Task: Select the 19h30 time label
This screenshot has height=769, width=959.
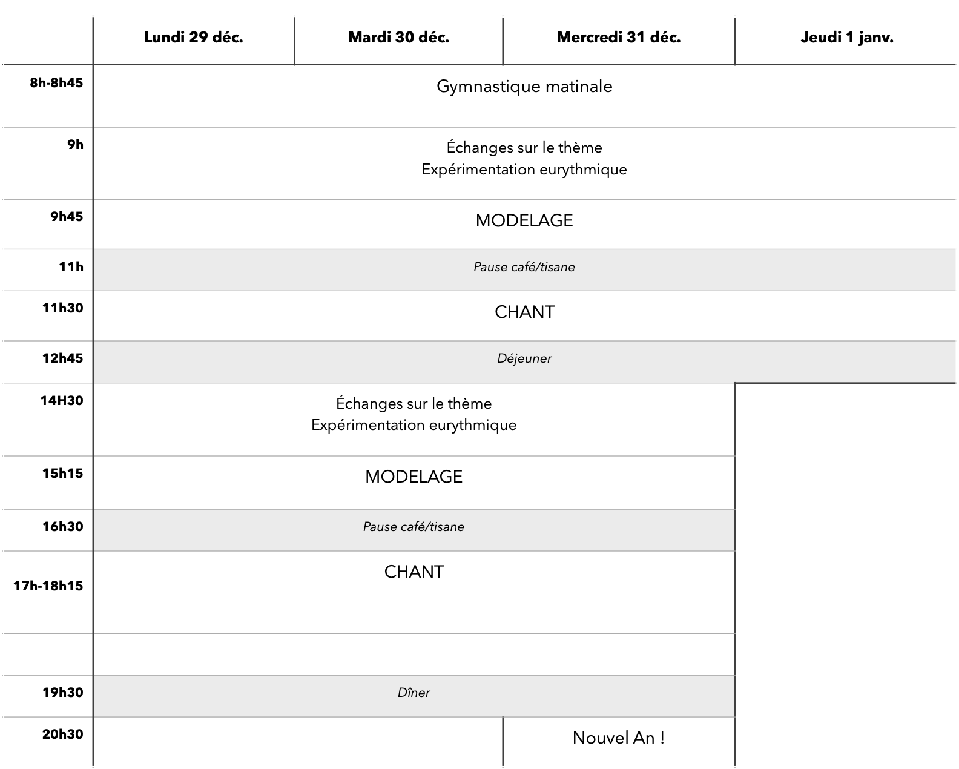Action: (62, 693)
